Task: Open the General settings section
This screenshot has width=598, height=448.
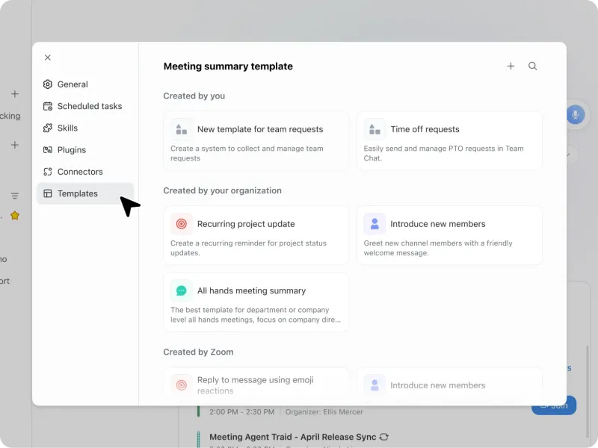Action: pyautogui.click(x=85, y=84)
